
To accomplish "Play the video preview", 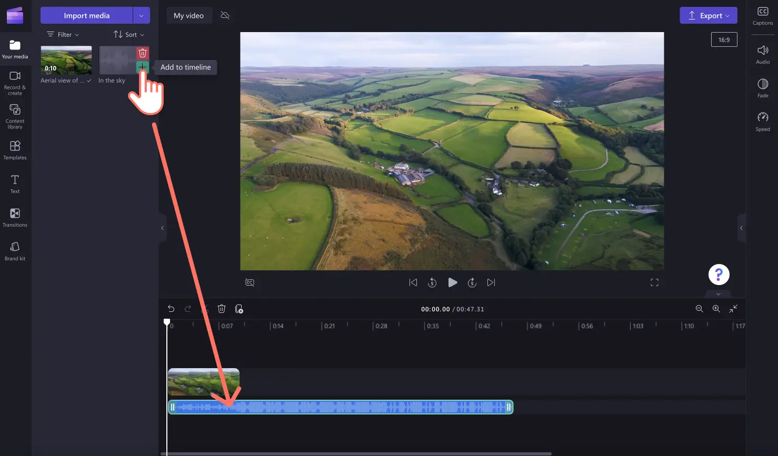I will click(452, 282).
